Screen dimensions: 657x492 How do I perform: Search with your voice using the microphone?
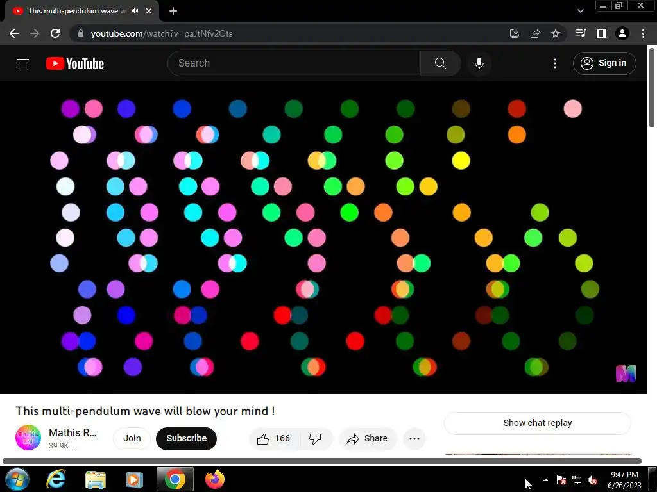click(479, 63)
